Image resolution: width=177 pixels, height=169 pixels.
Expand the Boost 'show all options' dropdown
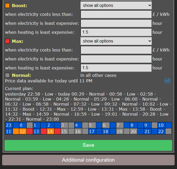[116, 5]
